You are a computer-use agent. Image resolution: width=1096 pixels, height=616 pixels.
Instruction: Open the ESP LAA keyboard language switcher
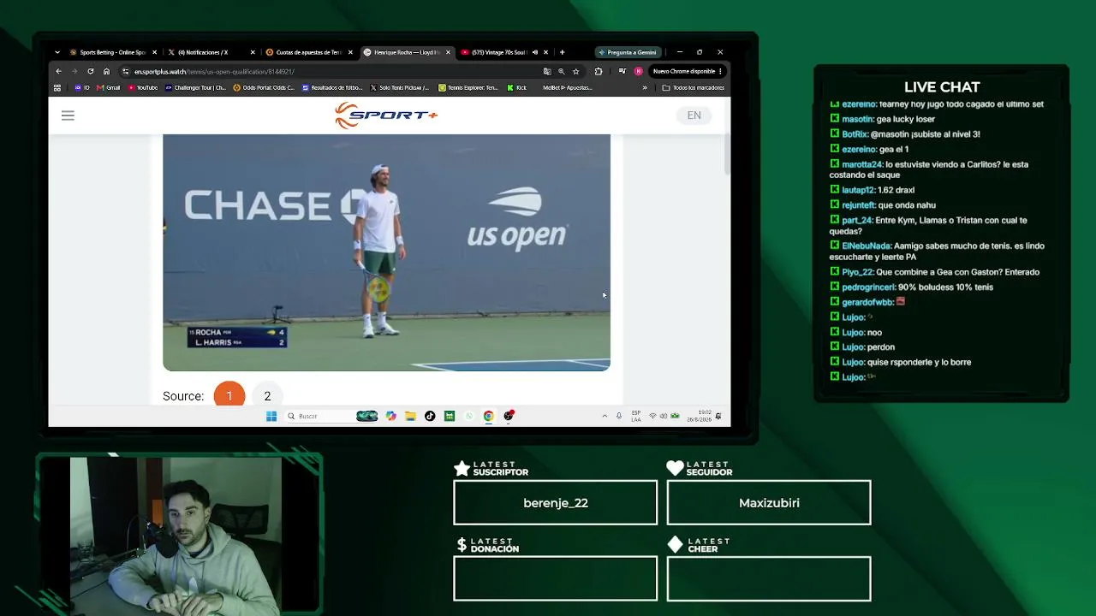pyautogui.click(x=636, y=416)
